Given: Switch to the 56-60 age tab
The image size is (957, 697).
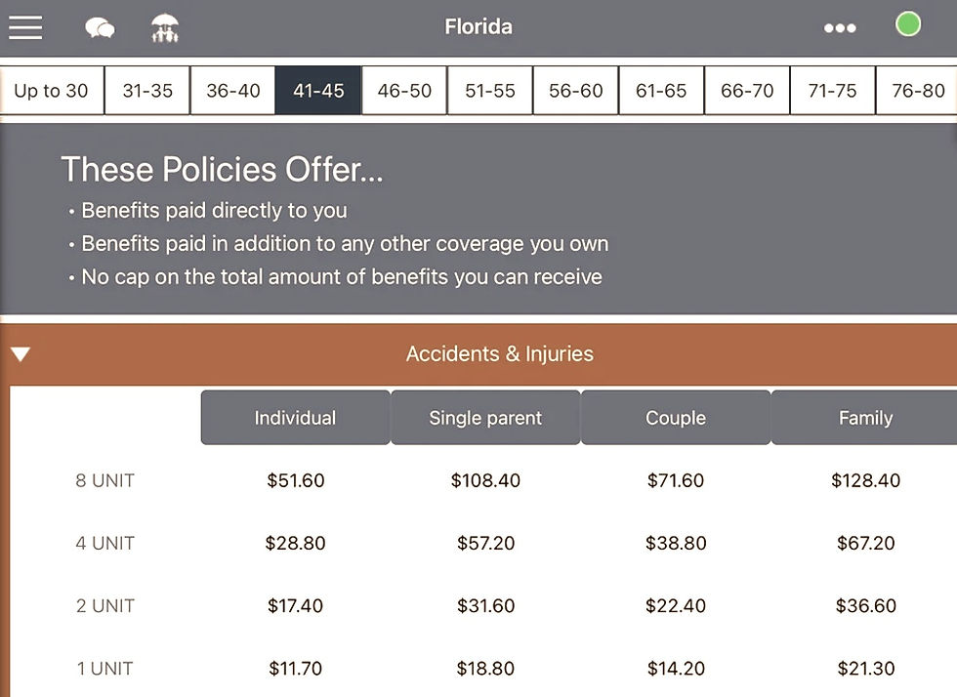Looking at the screenshot, I should pyautogui.click(x=576, y=91).
